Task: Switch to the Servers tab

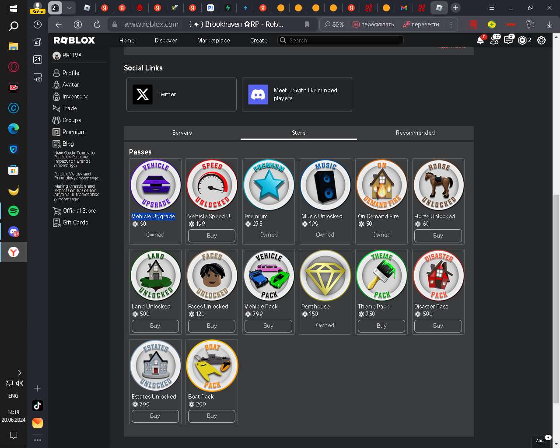Action: [x=182, y=133]
